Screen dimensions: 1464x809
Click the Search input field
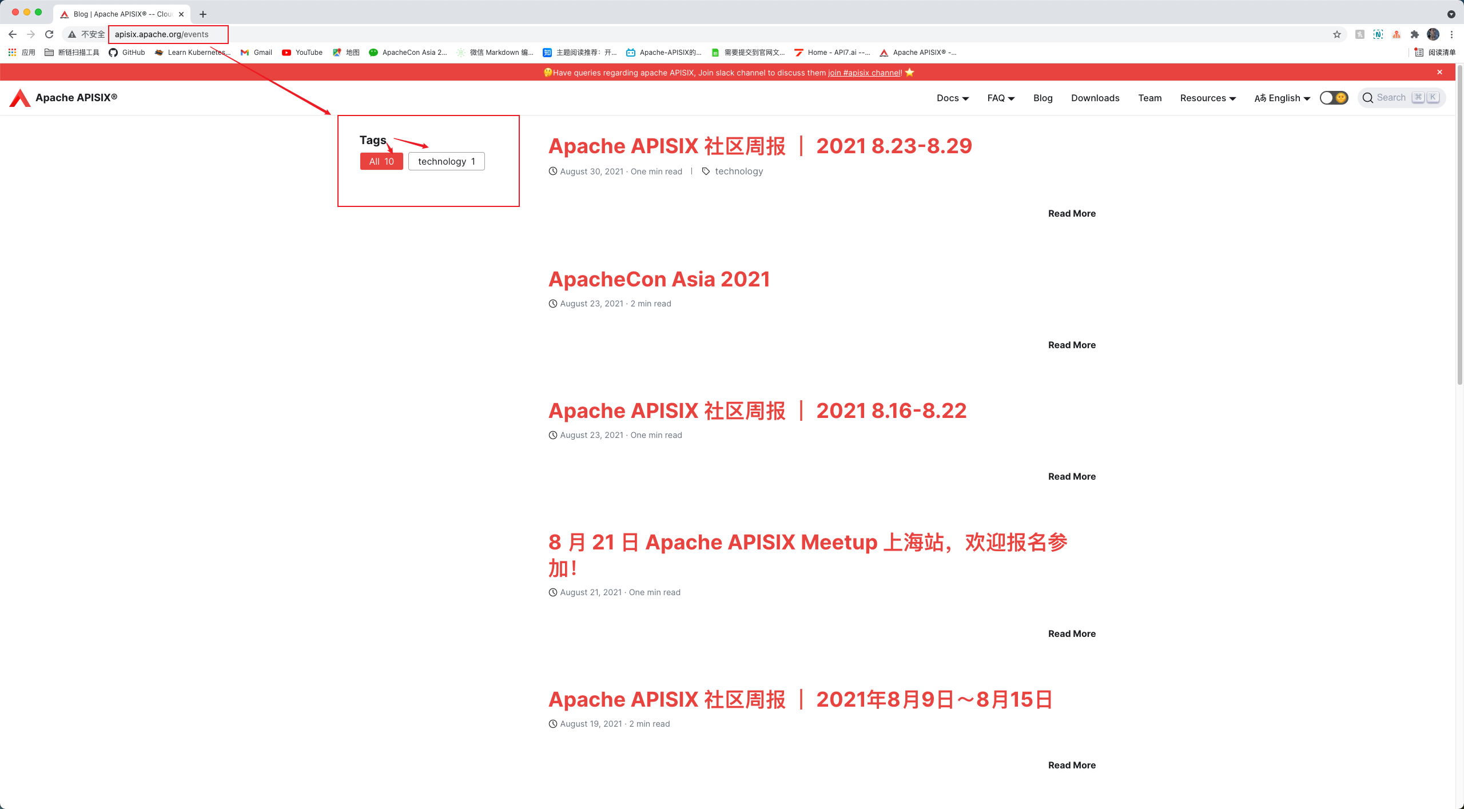[x=1401, y=98]
